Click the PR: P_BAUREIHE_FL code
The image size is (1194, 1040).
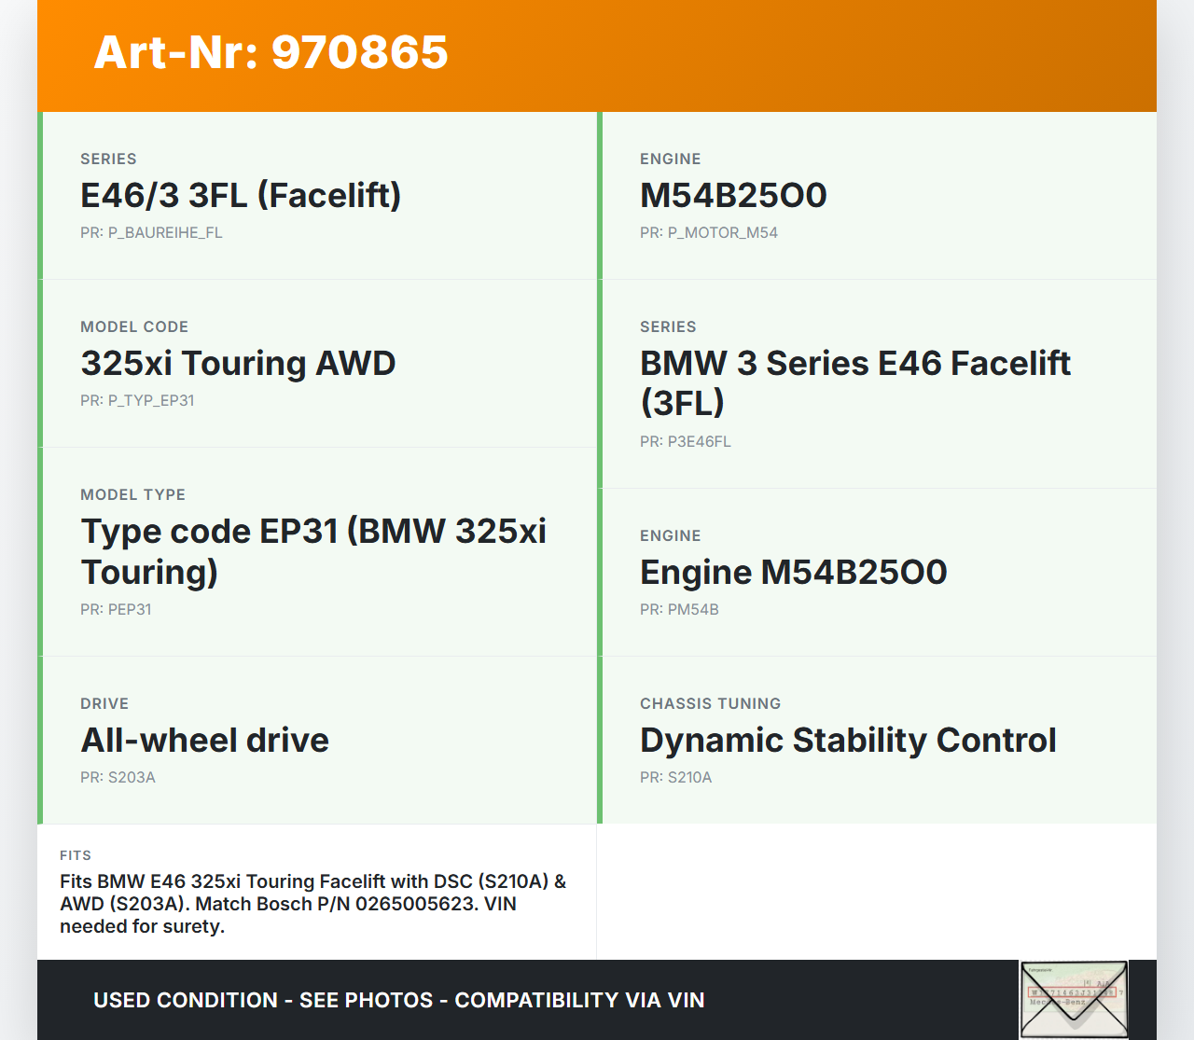click(151, 233)
